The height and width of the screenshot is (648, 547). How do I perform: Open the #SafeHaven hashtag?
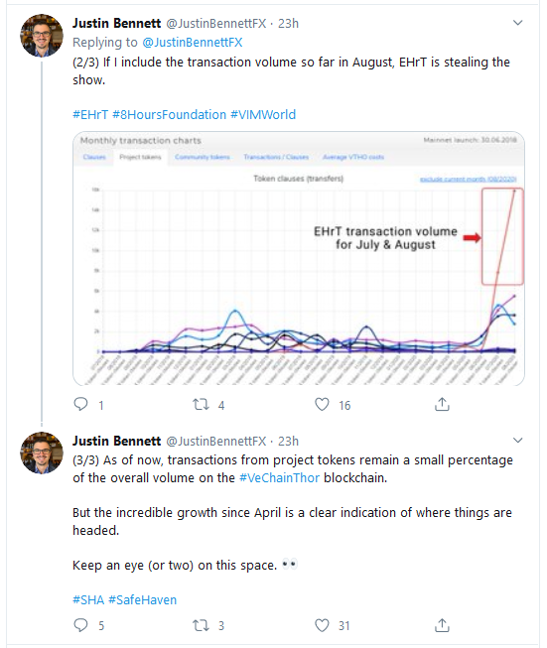142,599
